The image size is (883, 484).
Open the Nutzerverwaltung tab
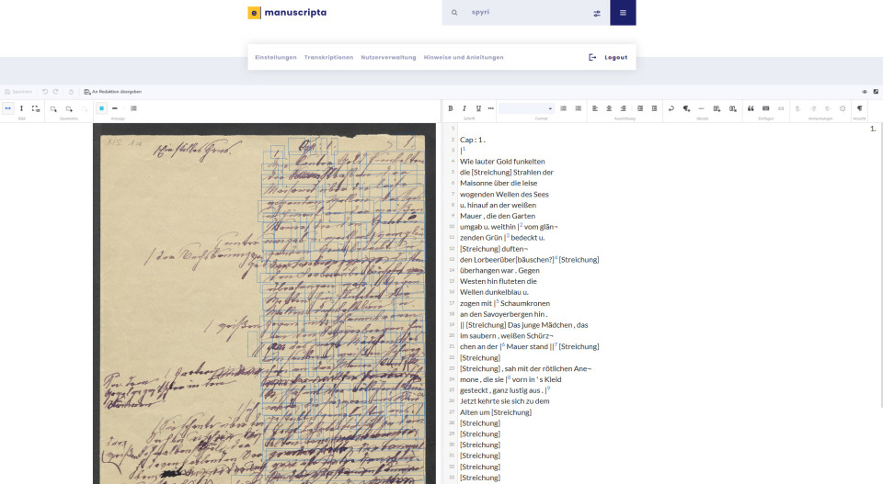(388, 57)
